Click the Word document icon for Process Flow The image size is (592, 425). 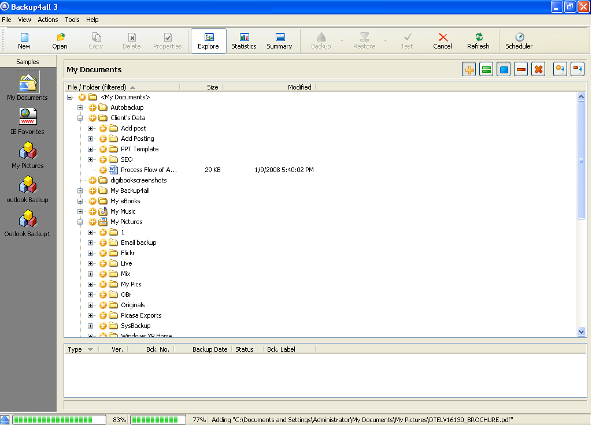pyautogui.click(x=113, y=170)
